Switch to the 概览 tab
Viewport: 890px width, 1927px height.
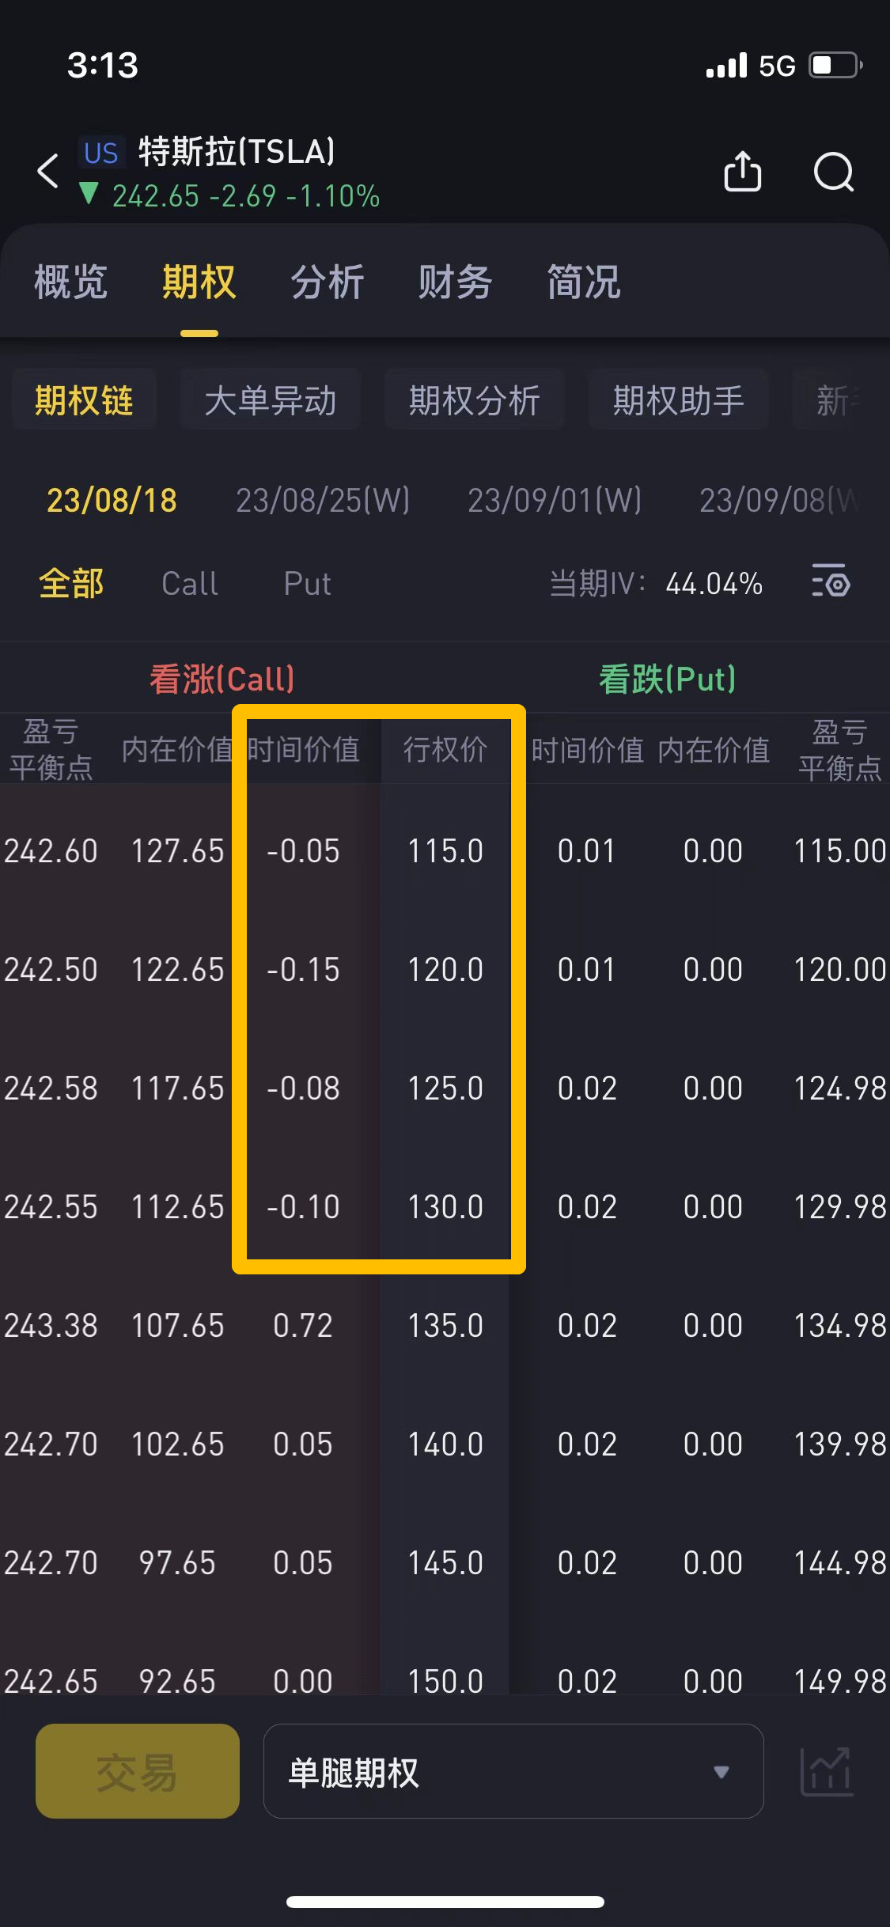[71, 282]
